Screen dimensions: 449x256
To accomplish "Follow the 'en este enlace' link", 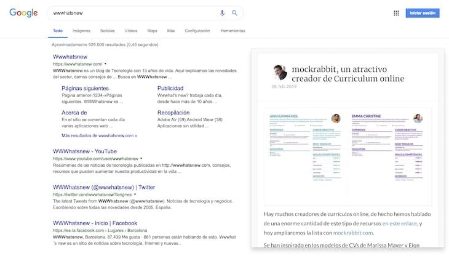I will click(400, 223).
